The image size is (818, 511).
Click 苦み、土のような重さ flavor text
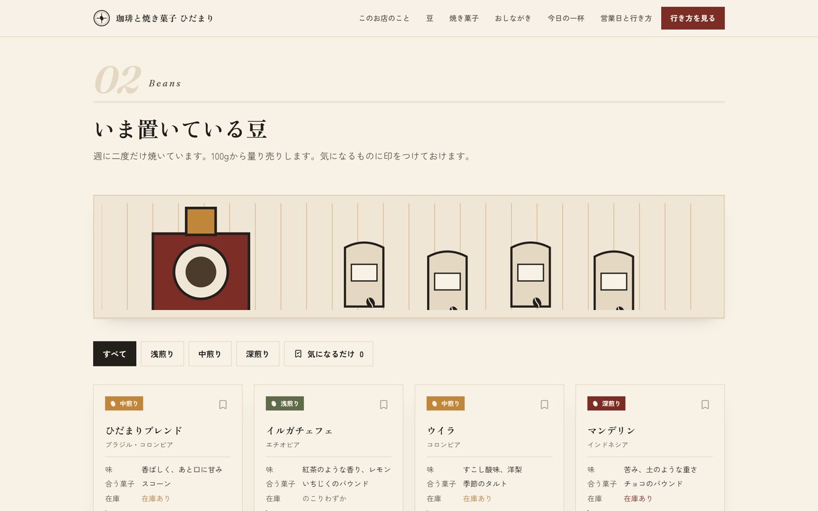click(x=660, y=469)
